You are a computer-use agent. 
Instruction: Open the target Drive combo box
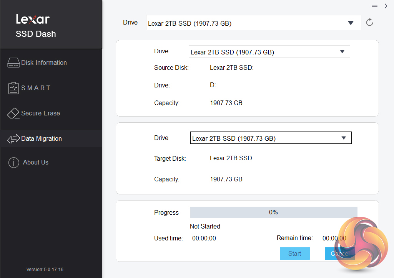point(271,138)
